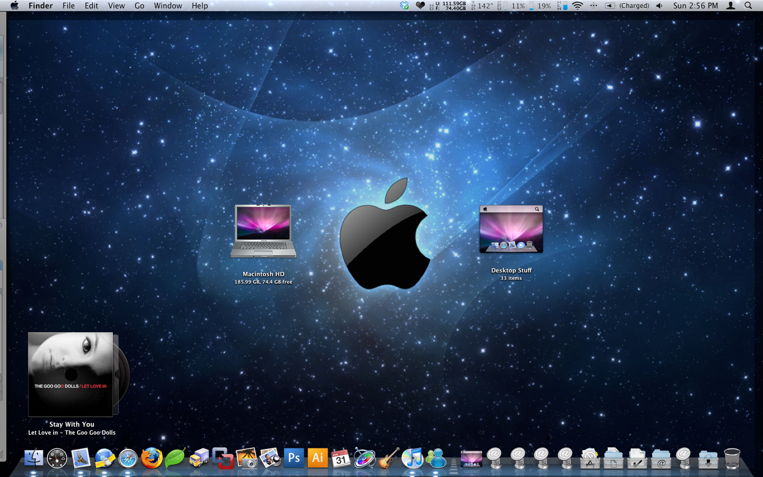Open the Apple menu
The height and width of the screenshot is (477, 763).
click(x=14, y=6)
